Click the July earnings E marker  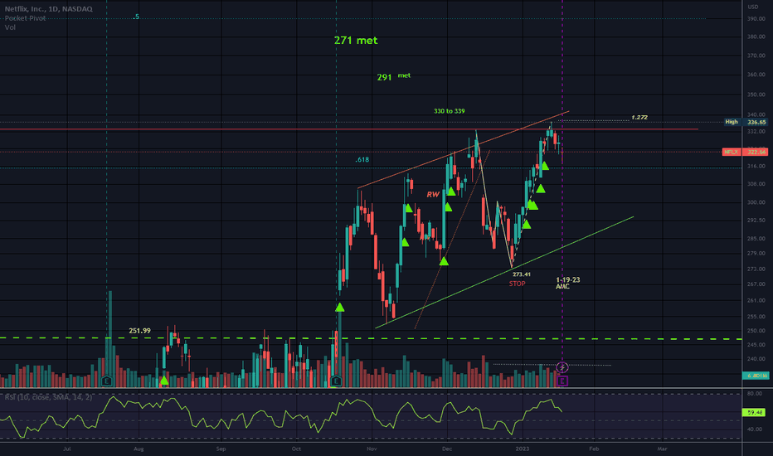tap(108, 381)
